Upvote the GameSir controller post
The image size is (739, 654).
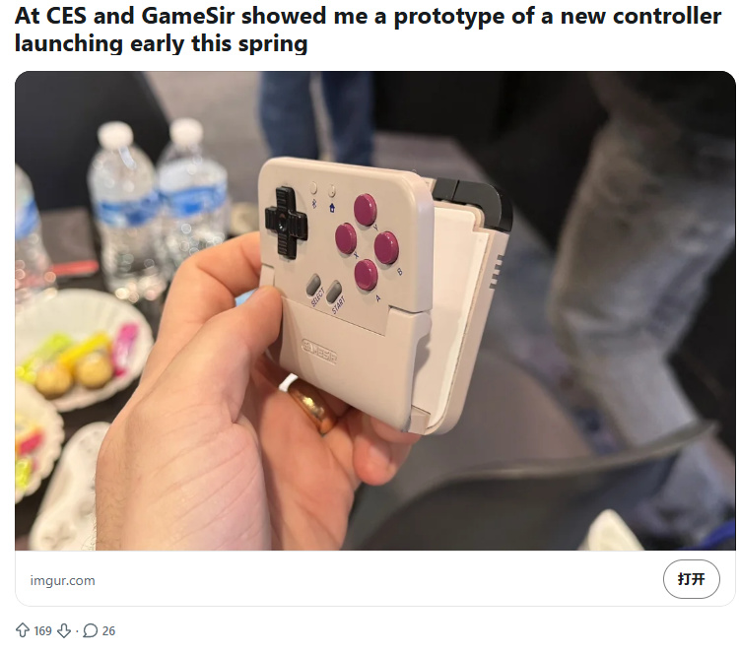click(x=22, y=630)
